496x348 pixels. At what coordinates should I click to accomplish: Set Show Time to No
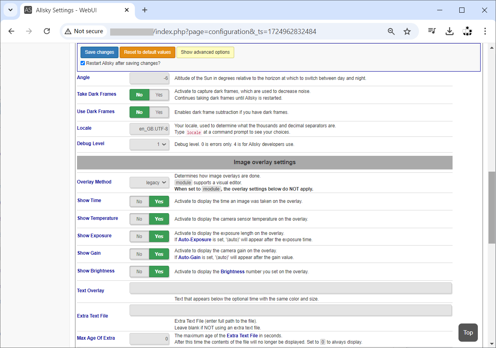pos(139,202)
